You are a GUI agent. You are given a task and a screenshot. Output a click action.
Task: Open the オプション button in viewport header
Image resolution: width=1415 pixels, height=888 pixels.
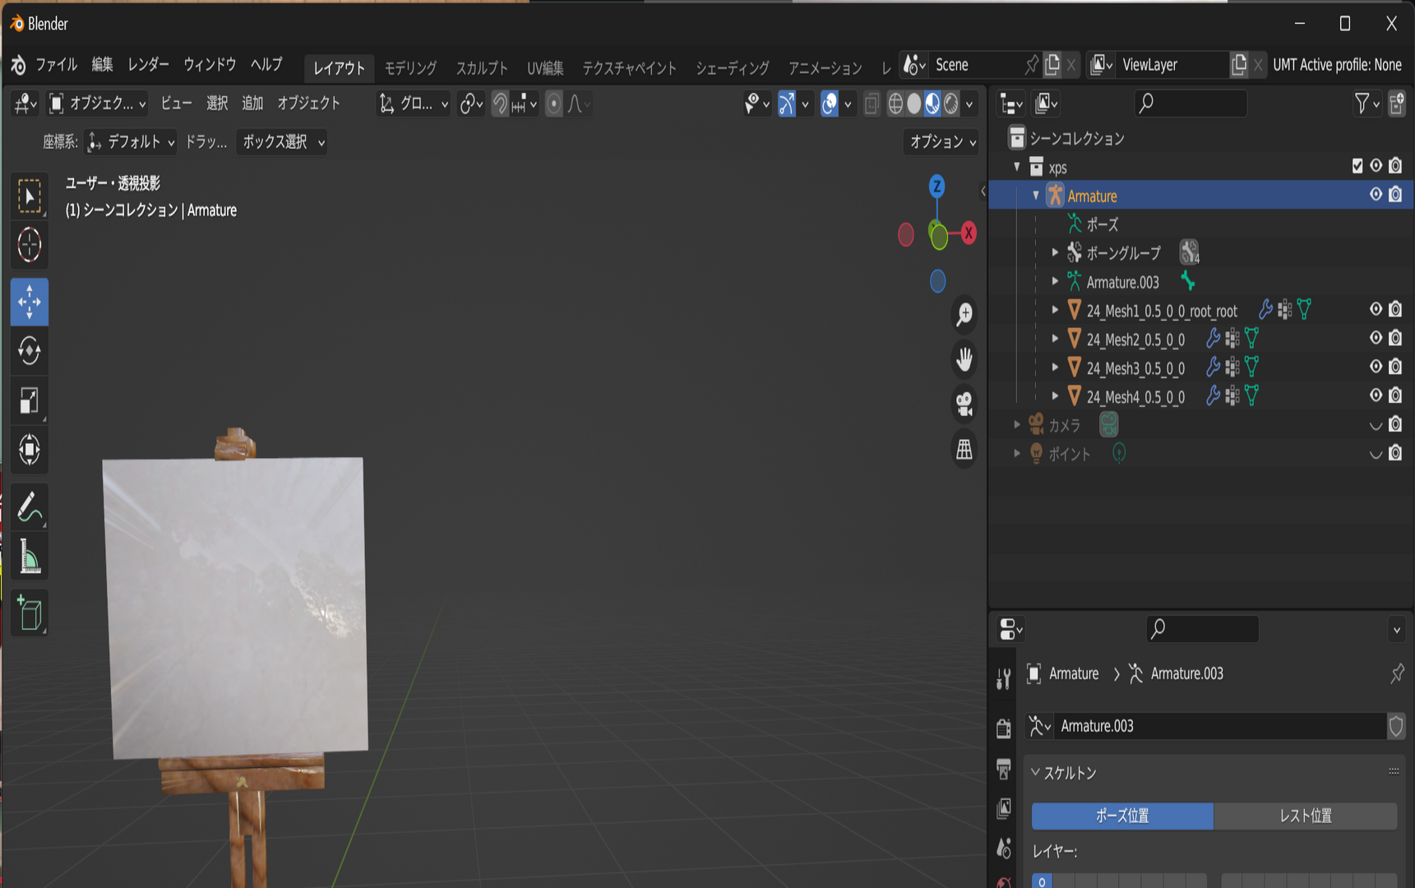pyautogui.click(x=941, y=142)
